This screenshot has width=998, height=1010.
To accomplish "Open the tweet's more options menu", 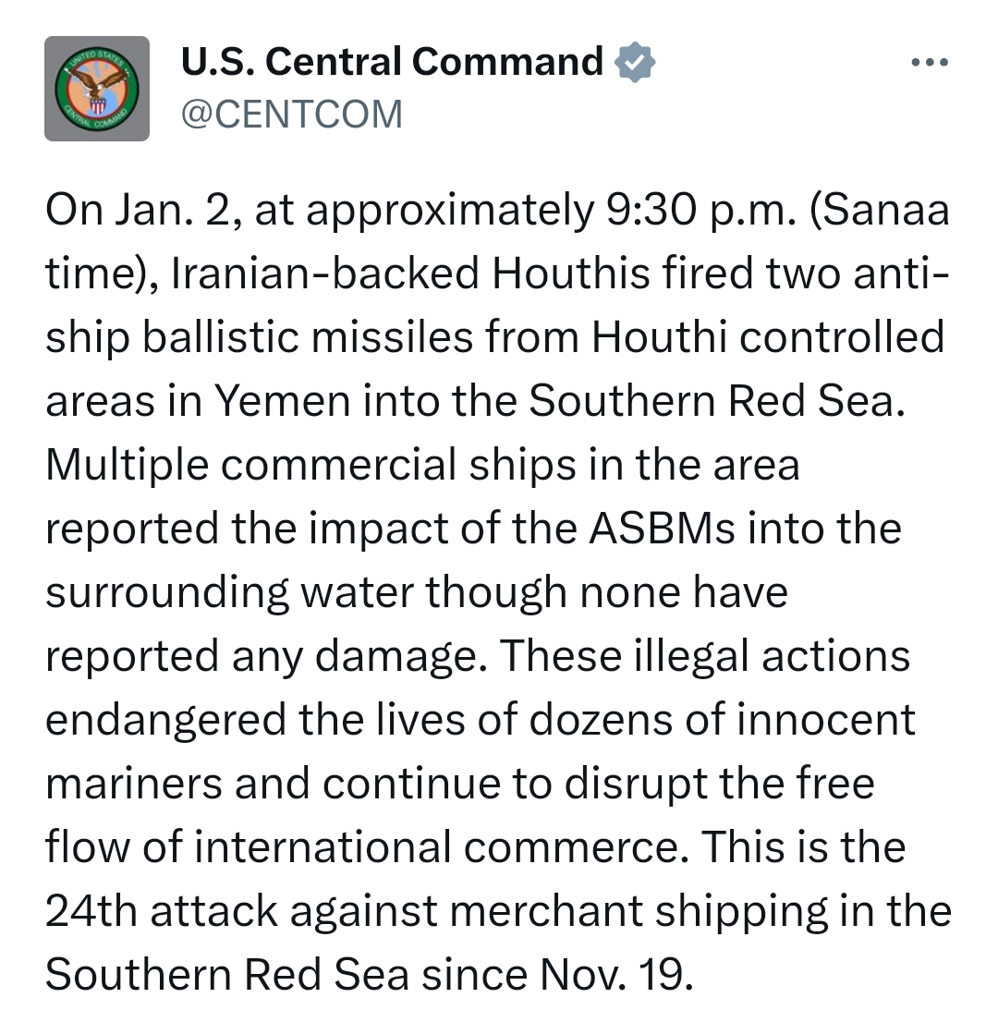I will 929,63.
